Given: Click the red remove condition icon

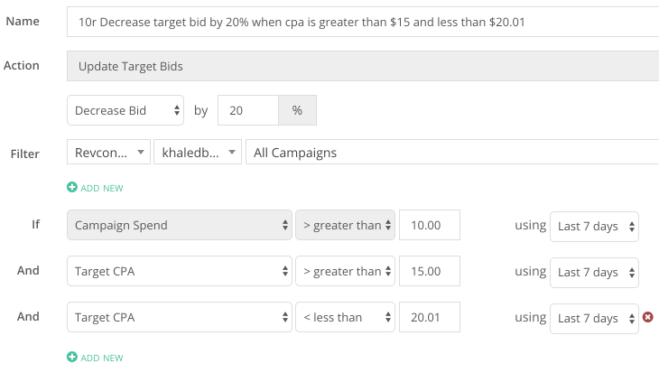Looking at the screenshot, I should click(x=647, y=317).
